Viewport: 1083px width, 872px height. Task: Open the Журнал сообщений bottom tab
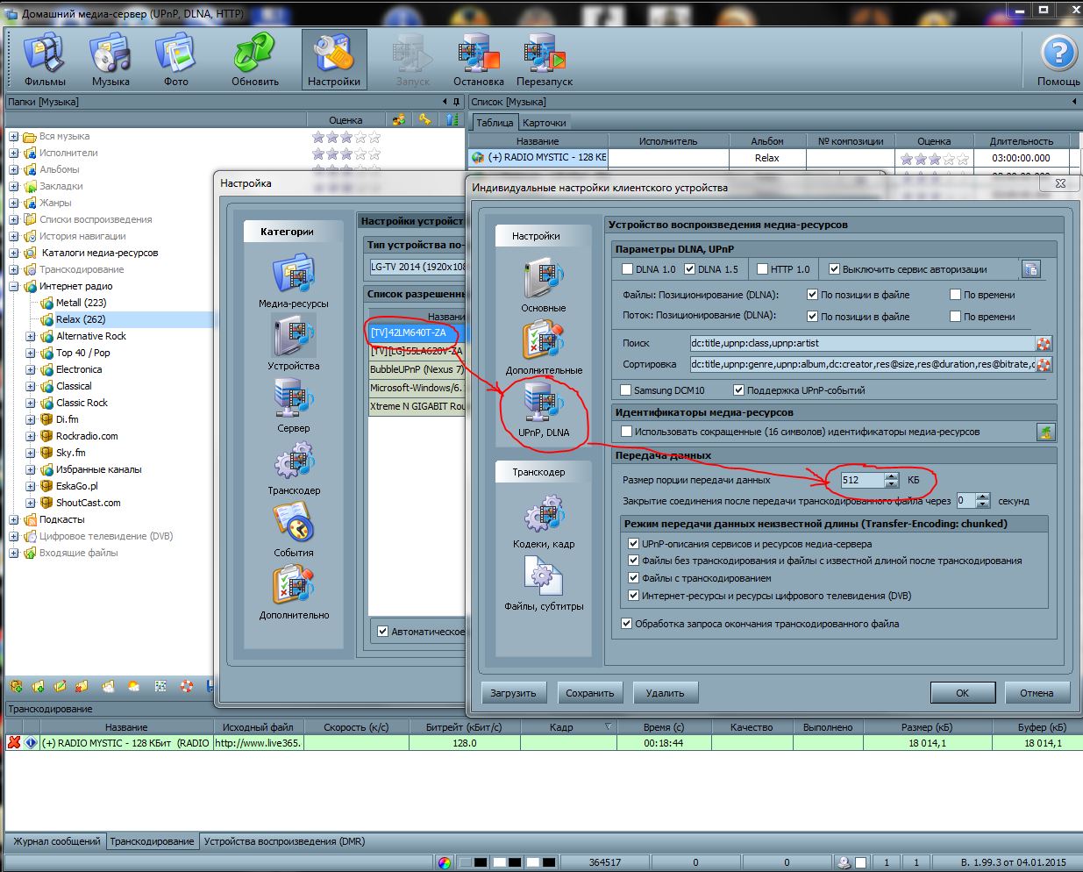[x=56, y=841]
